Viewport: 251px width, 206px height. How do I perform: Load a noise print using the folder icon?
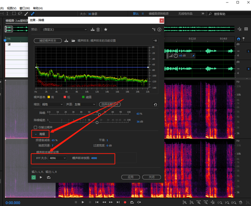point(73,40)
